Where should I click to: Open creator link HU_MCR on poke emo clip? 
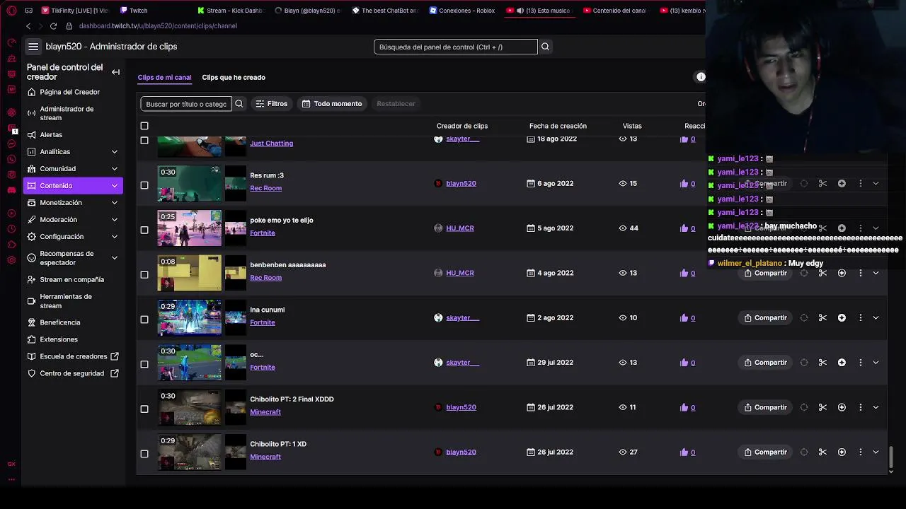460,228
